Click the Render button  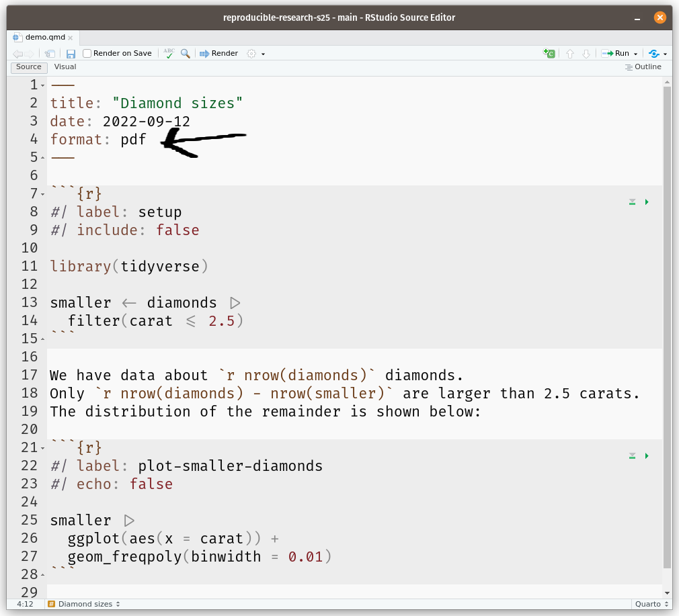(x=219, y=53)
